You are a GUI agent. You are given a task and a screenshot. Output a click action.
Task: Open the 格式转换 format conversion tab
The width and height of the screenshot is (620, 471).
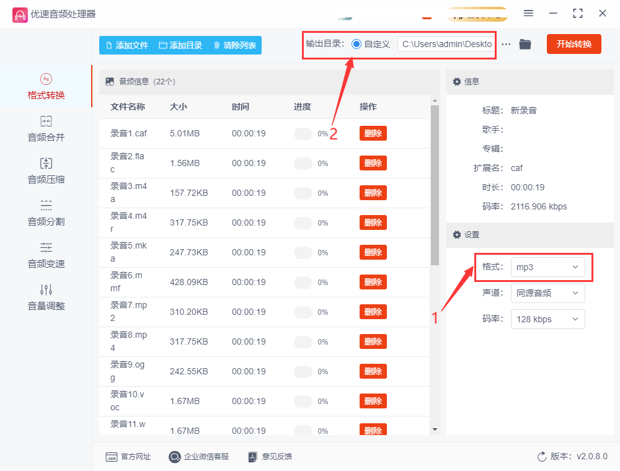click(46, 86)
